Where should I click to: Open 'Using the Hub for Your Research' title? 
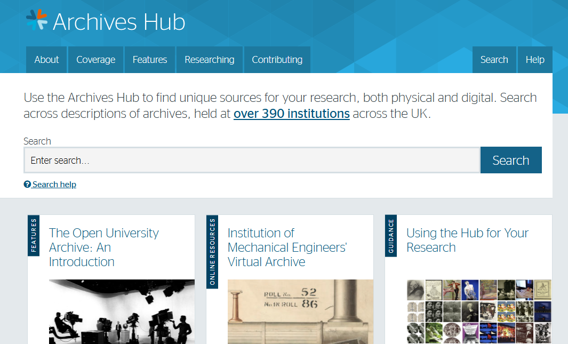[x=467, y=240]
